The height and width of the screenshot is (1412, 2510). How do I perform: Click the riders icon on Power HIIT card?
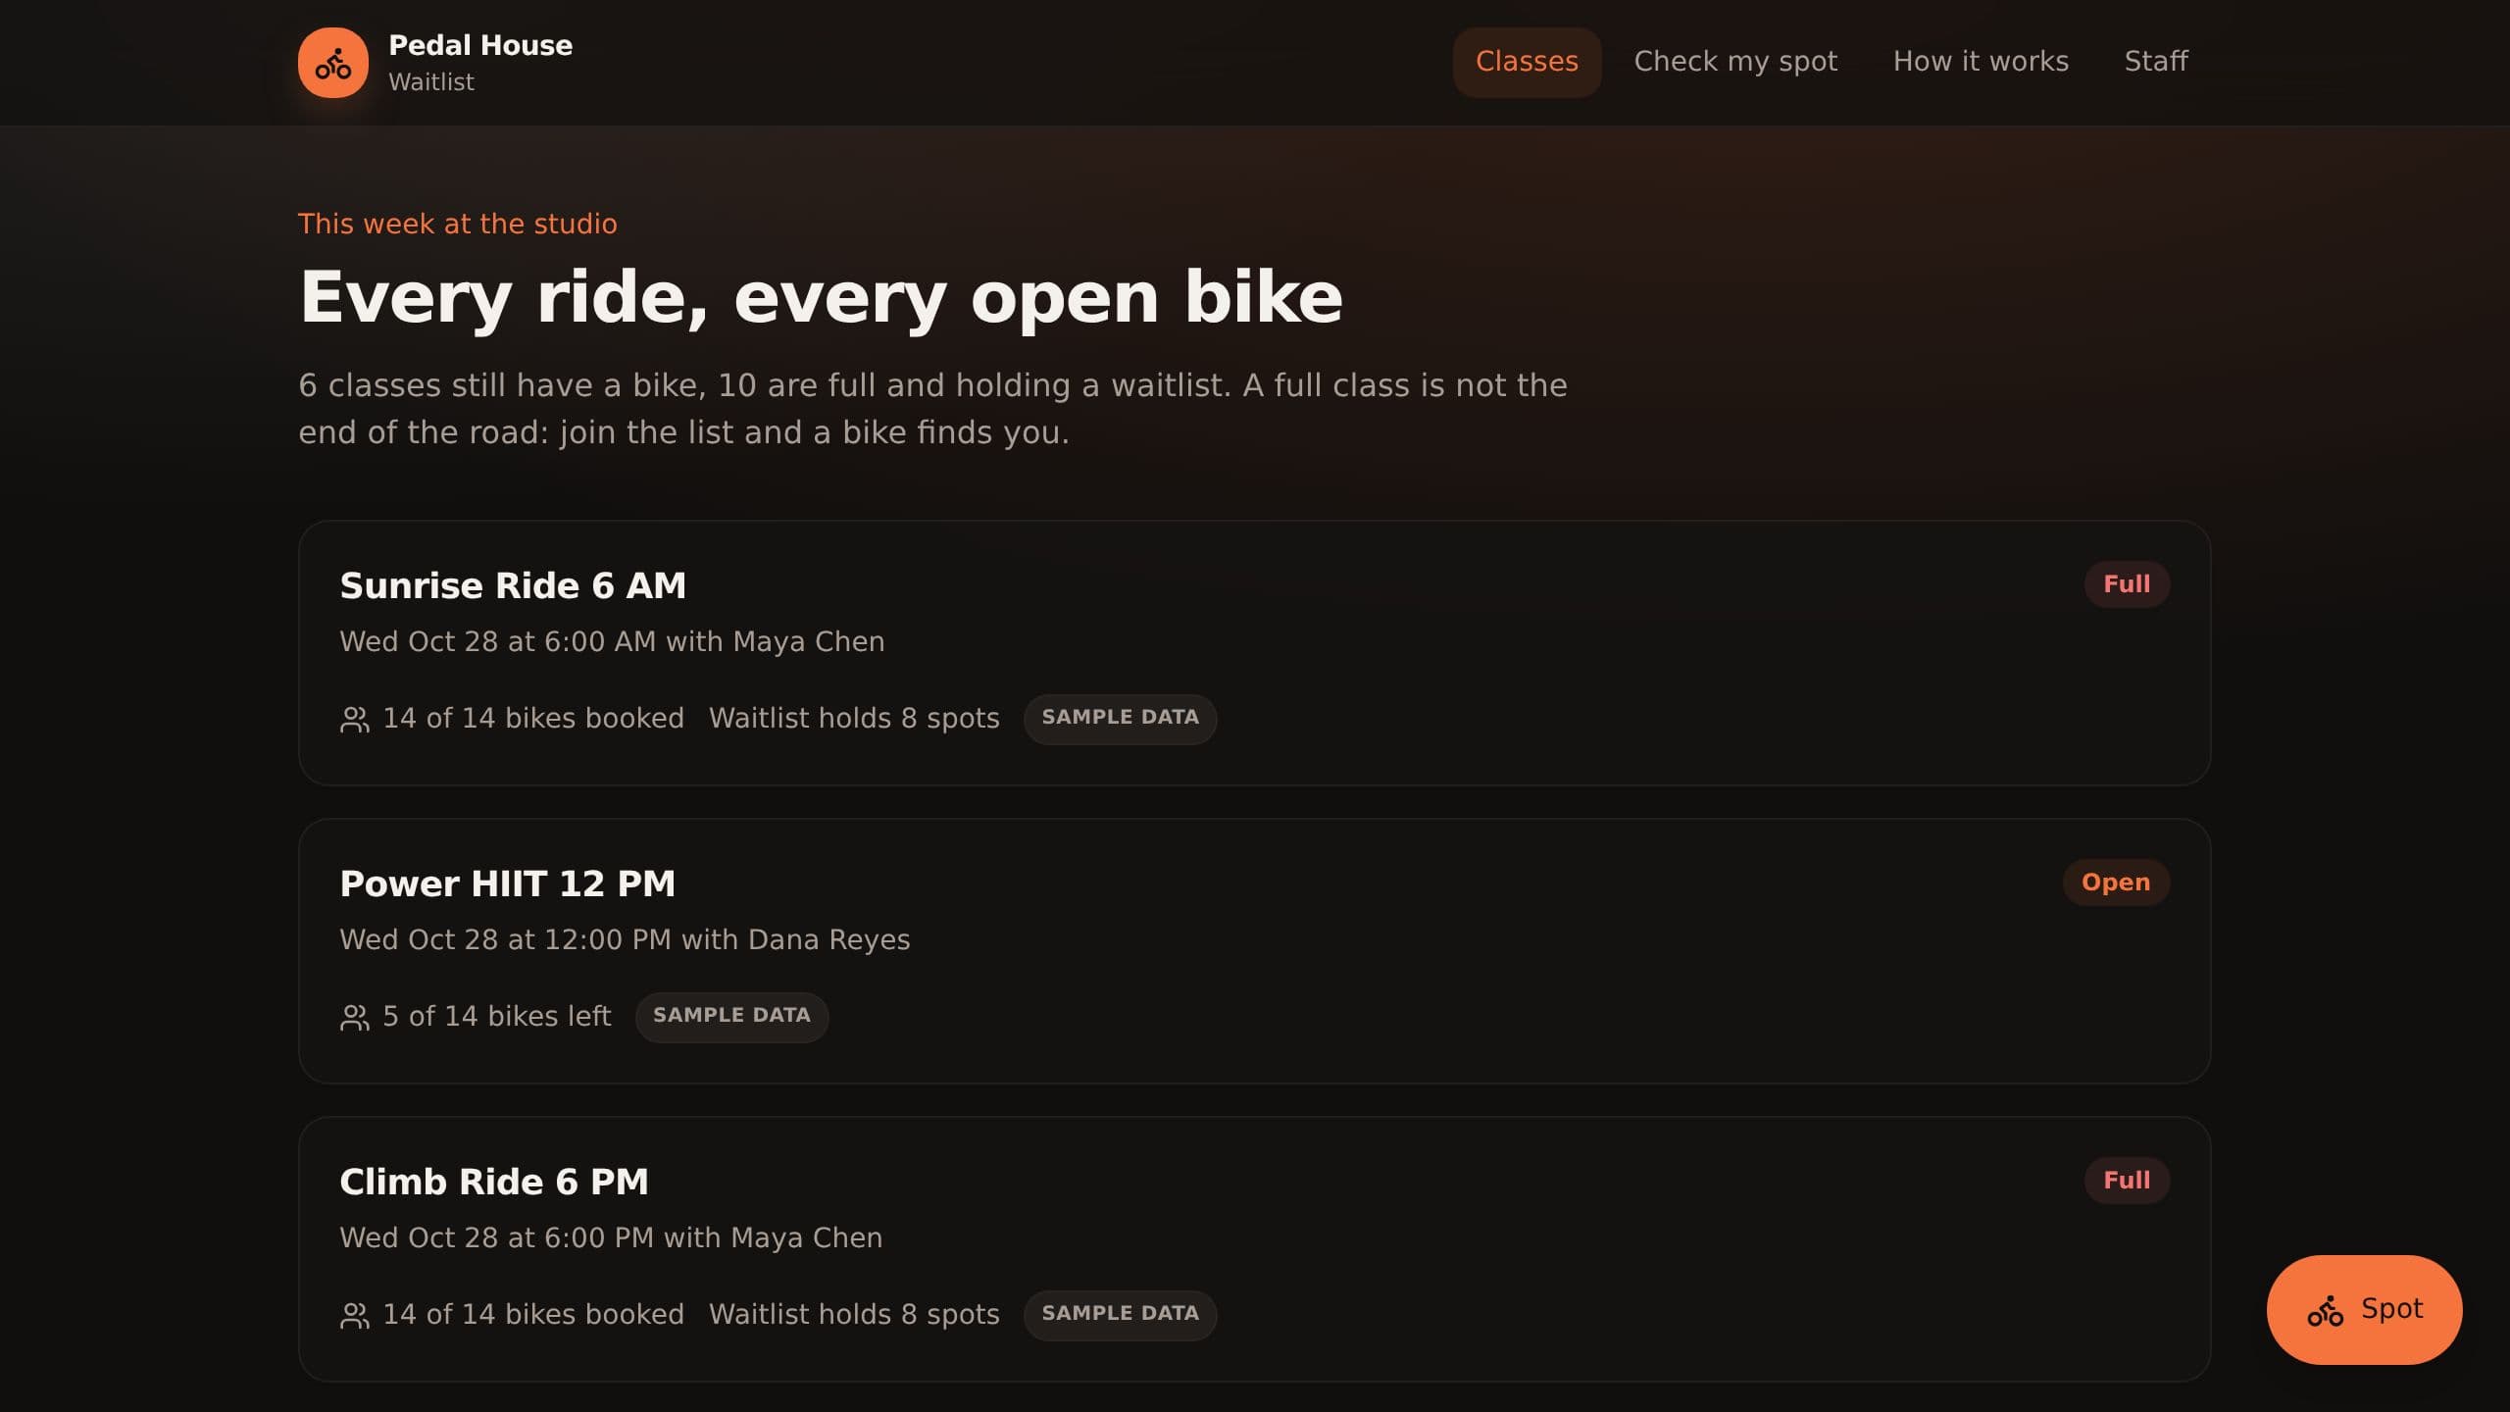pos(355,1017)
